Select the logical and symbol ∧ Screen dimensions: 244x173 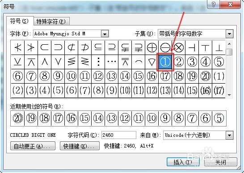(x=45, y=62)
